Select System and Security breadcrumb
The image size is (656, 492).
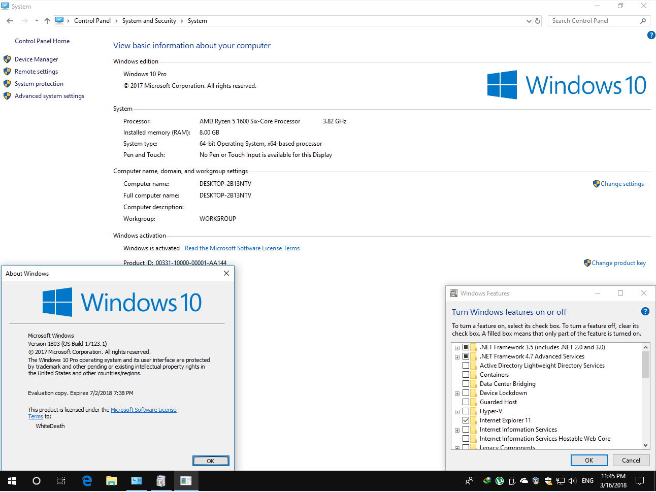pos(149,21)
